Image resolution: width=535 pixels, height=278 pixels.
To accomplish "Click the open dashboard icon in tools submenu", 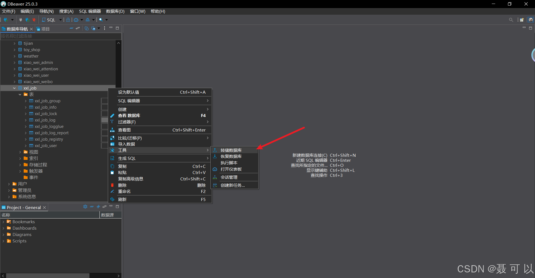I will (215, 169).
